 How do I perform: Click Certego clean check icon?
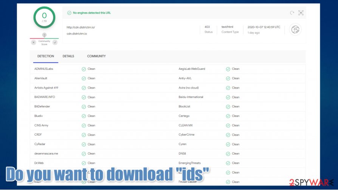click(x=228, y=116)
